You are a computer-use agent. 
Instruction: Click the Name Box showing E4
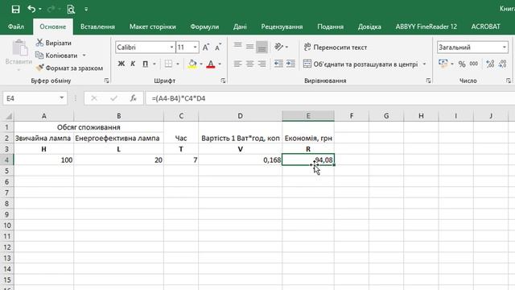35,98
